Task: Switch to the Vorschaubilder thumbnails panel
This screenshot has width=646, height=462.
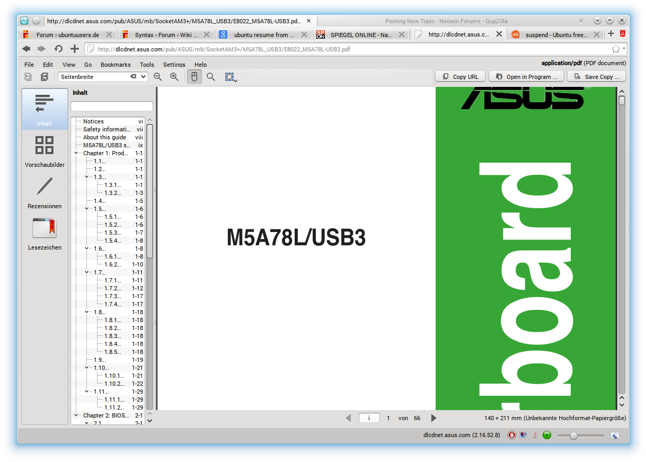Action: (45, 151)
